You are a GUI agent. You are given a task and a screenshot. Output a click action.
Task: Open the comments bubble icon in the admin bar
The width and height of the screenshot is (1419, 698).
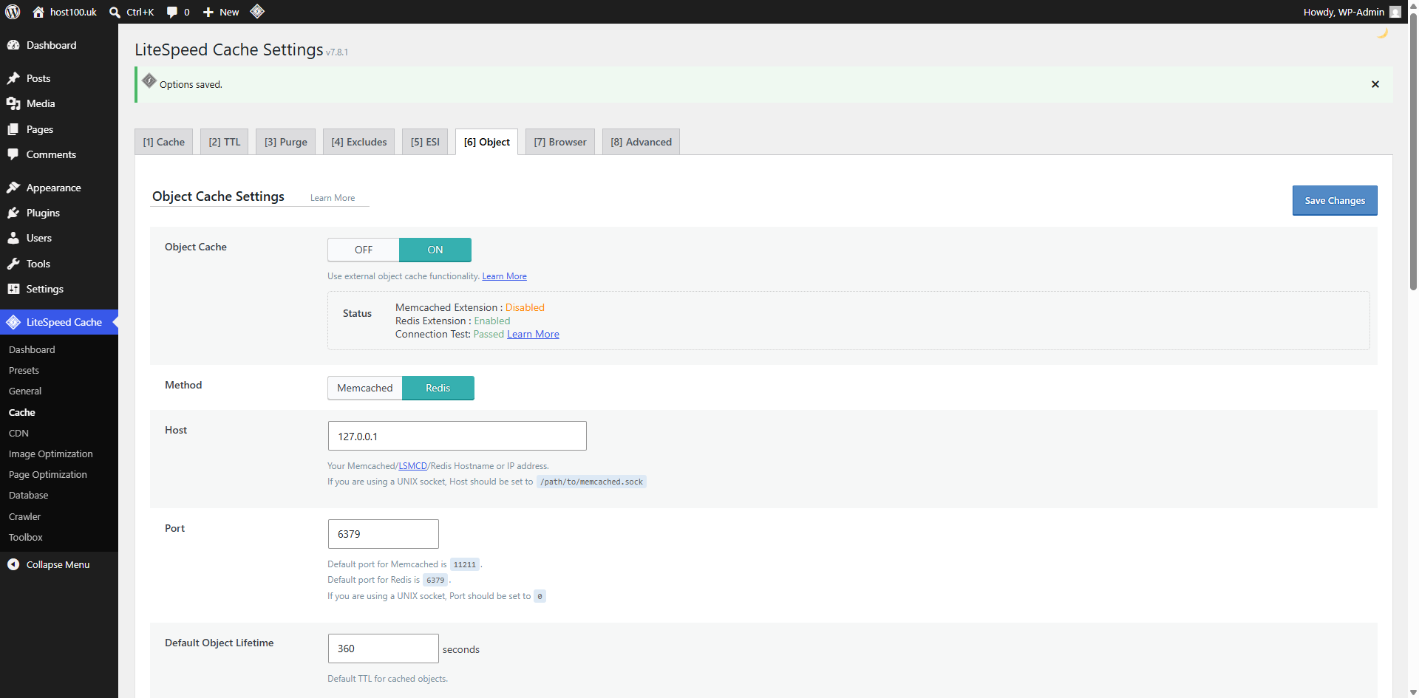click(x=172, y=12)
